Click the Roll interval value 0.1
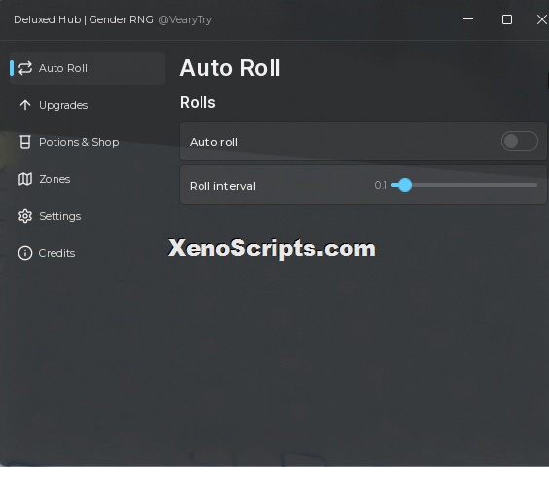The height and width of the screenshot is (496, 549). (x=381, y=185)
